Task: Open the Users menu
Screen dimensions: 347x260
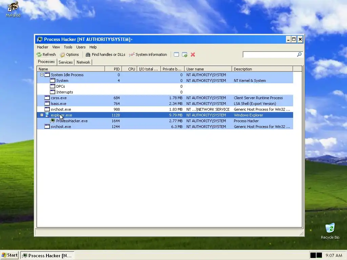Action: (x=81, y=47)
